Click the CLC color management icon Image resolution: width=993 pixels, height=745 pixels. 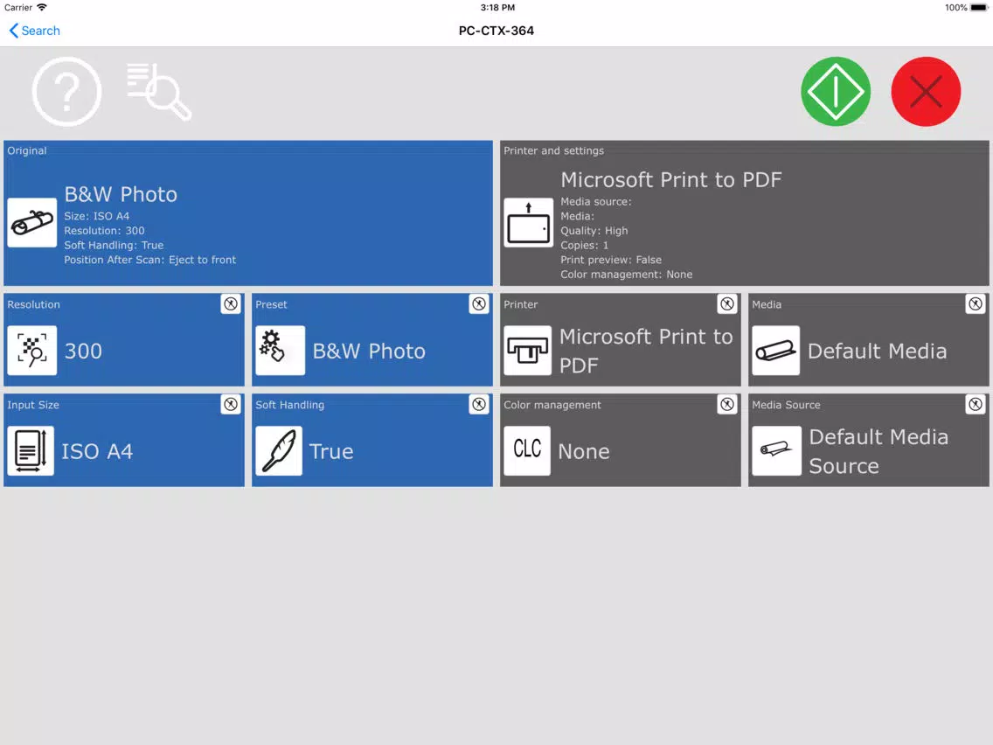point(527,451)
